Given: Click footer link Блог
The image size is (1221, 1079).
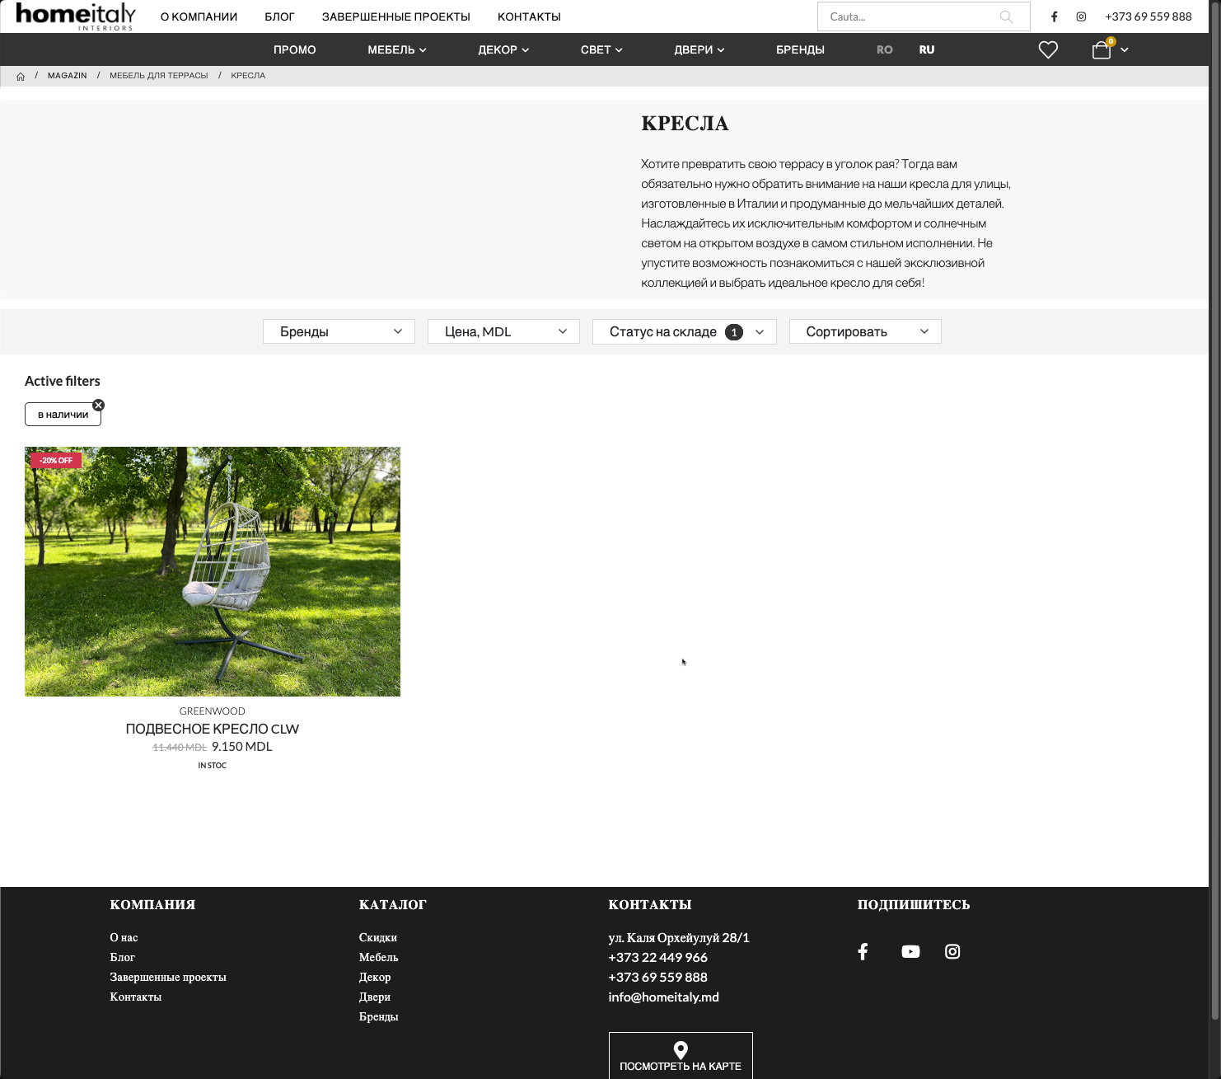Looking at the screenshot, I should pos(122,958).
